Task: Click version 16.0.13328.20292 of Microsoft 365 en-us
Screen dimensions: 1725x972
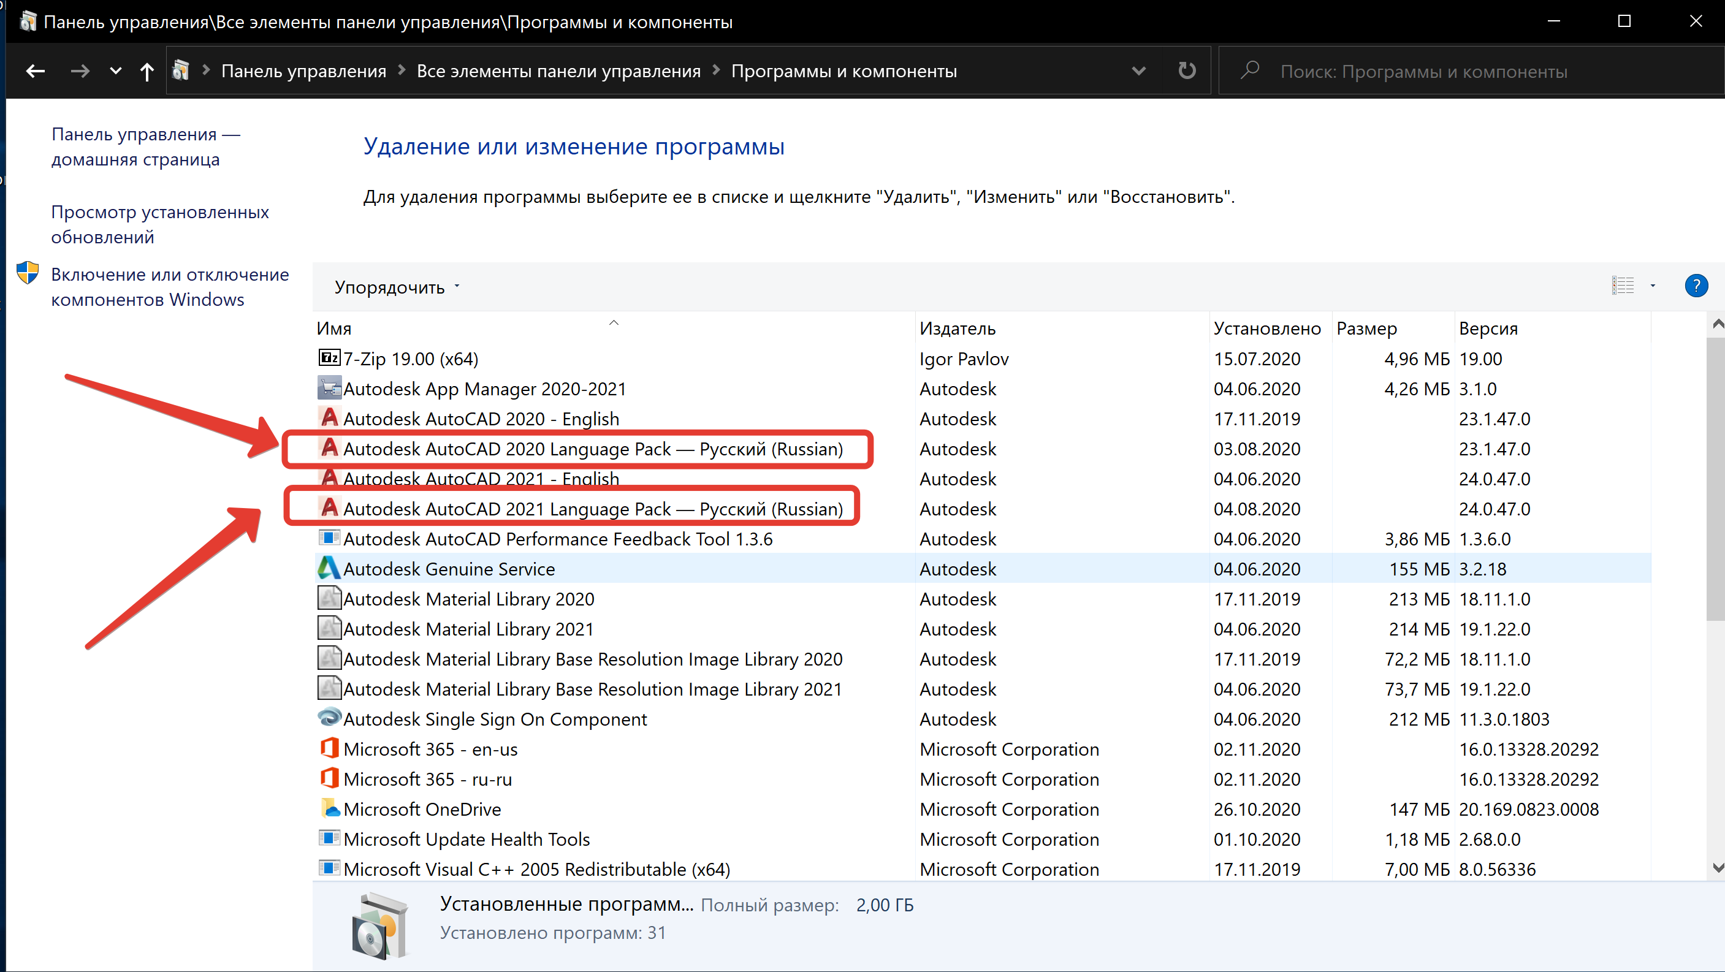Action: coord(1529,749)
